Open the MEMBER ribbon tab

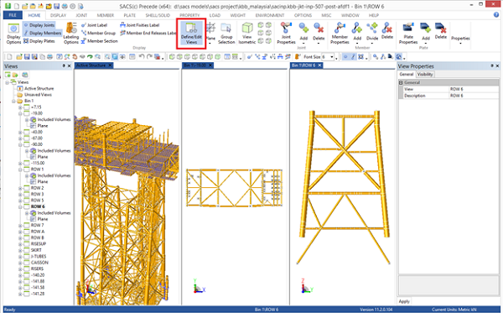point(106,15)
